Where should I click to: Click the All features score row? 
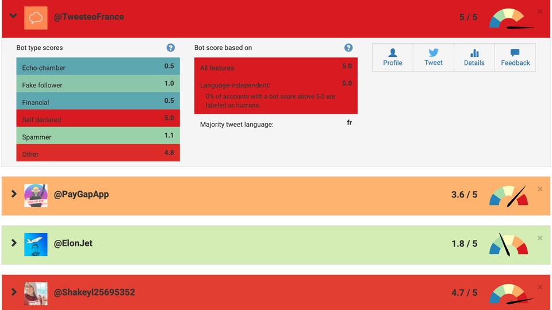click(275, 67)
